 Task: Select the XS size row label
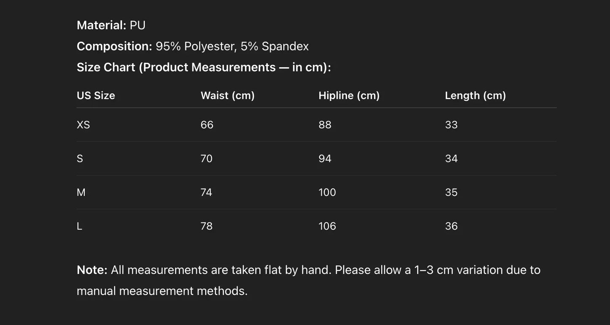coord(84,125)
